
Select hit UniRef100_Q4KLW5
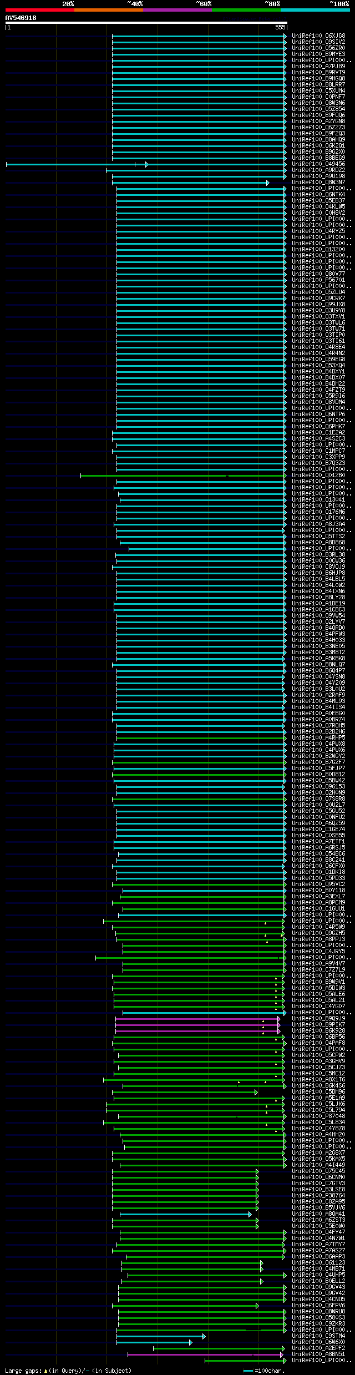coord(318,206)
